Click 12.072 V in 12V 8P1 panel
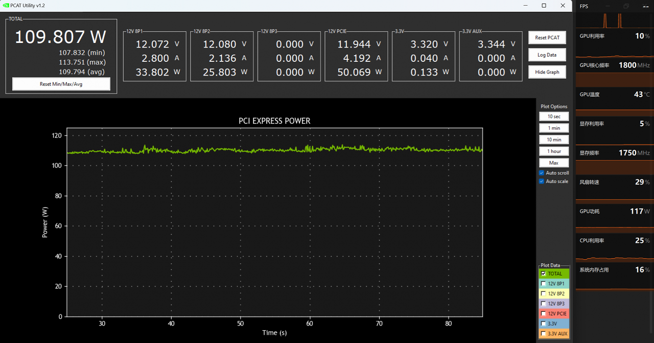 [x=158, y=44]
